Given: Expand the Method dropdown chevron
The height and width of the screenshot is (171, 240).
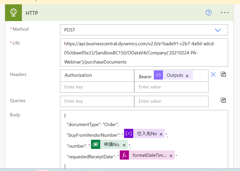Looking at the screenshot, I should click(218, 30).
